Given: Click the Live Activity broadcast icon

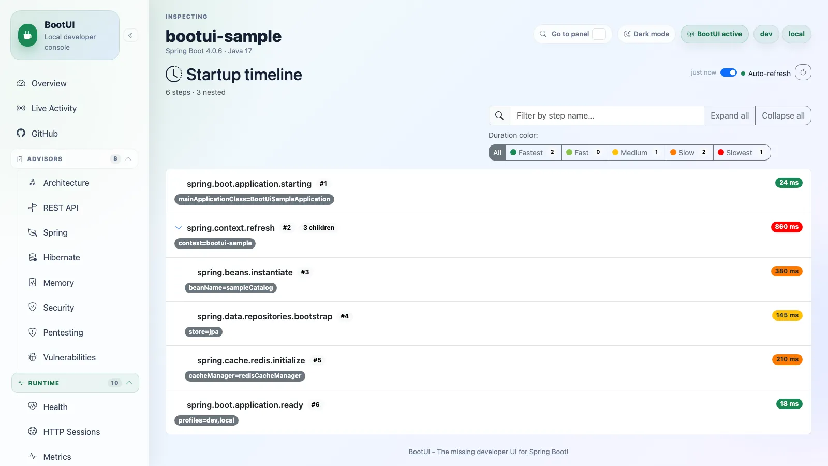Looking at the screenshot, I should (x=21, y=108).
